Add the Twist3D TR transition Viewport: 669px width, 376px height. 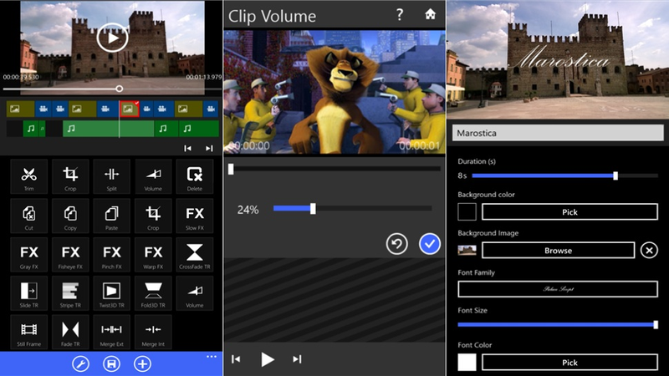111,293
